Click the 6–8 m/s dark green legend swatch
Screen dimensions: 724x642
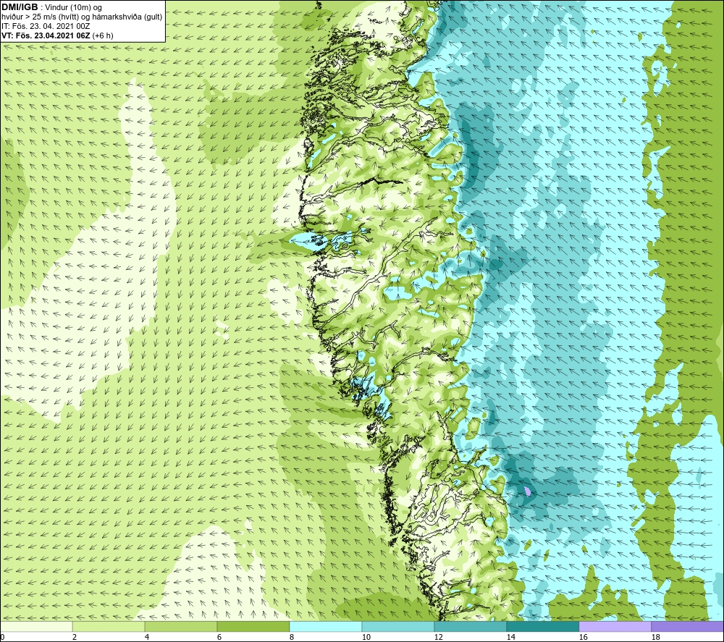click(x=253, y=626)
